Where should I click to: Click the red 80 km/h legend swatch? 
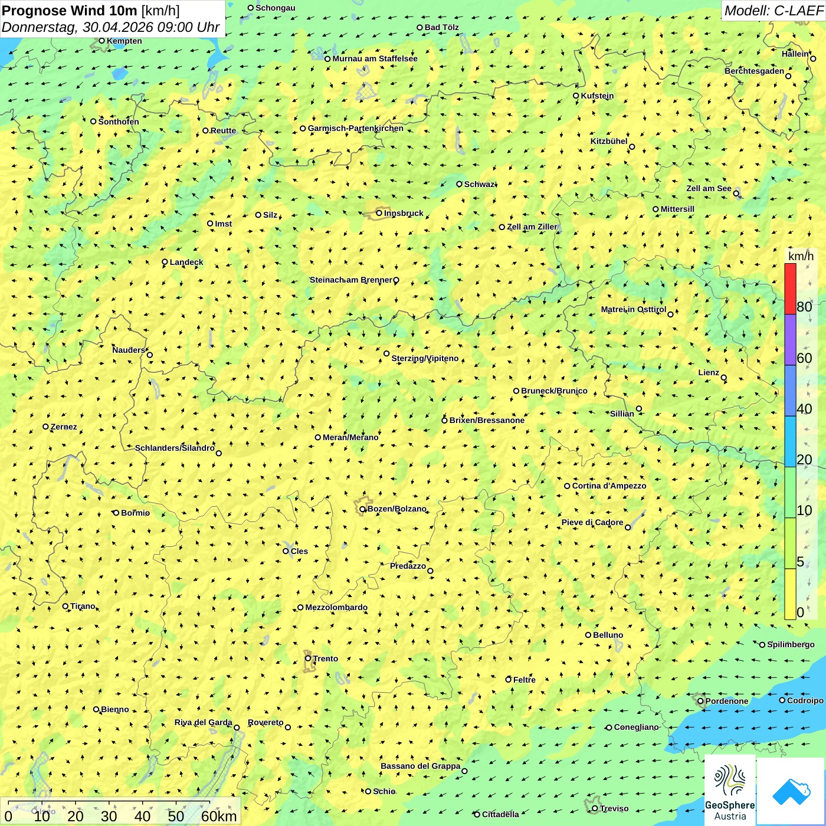click(790, 289)
